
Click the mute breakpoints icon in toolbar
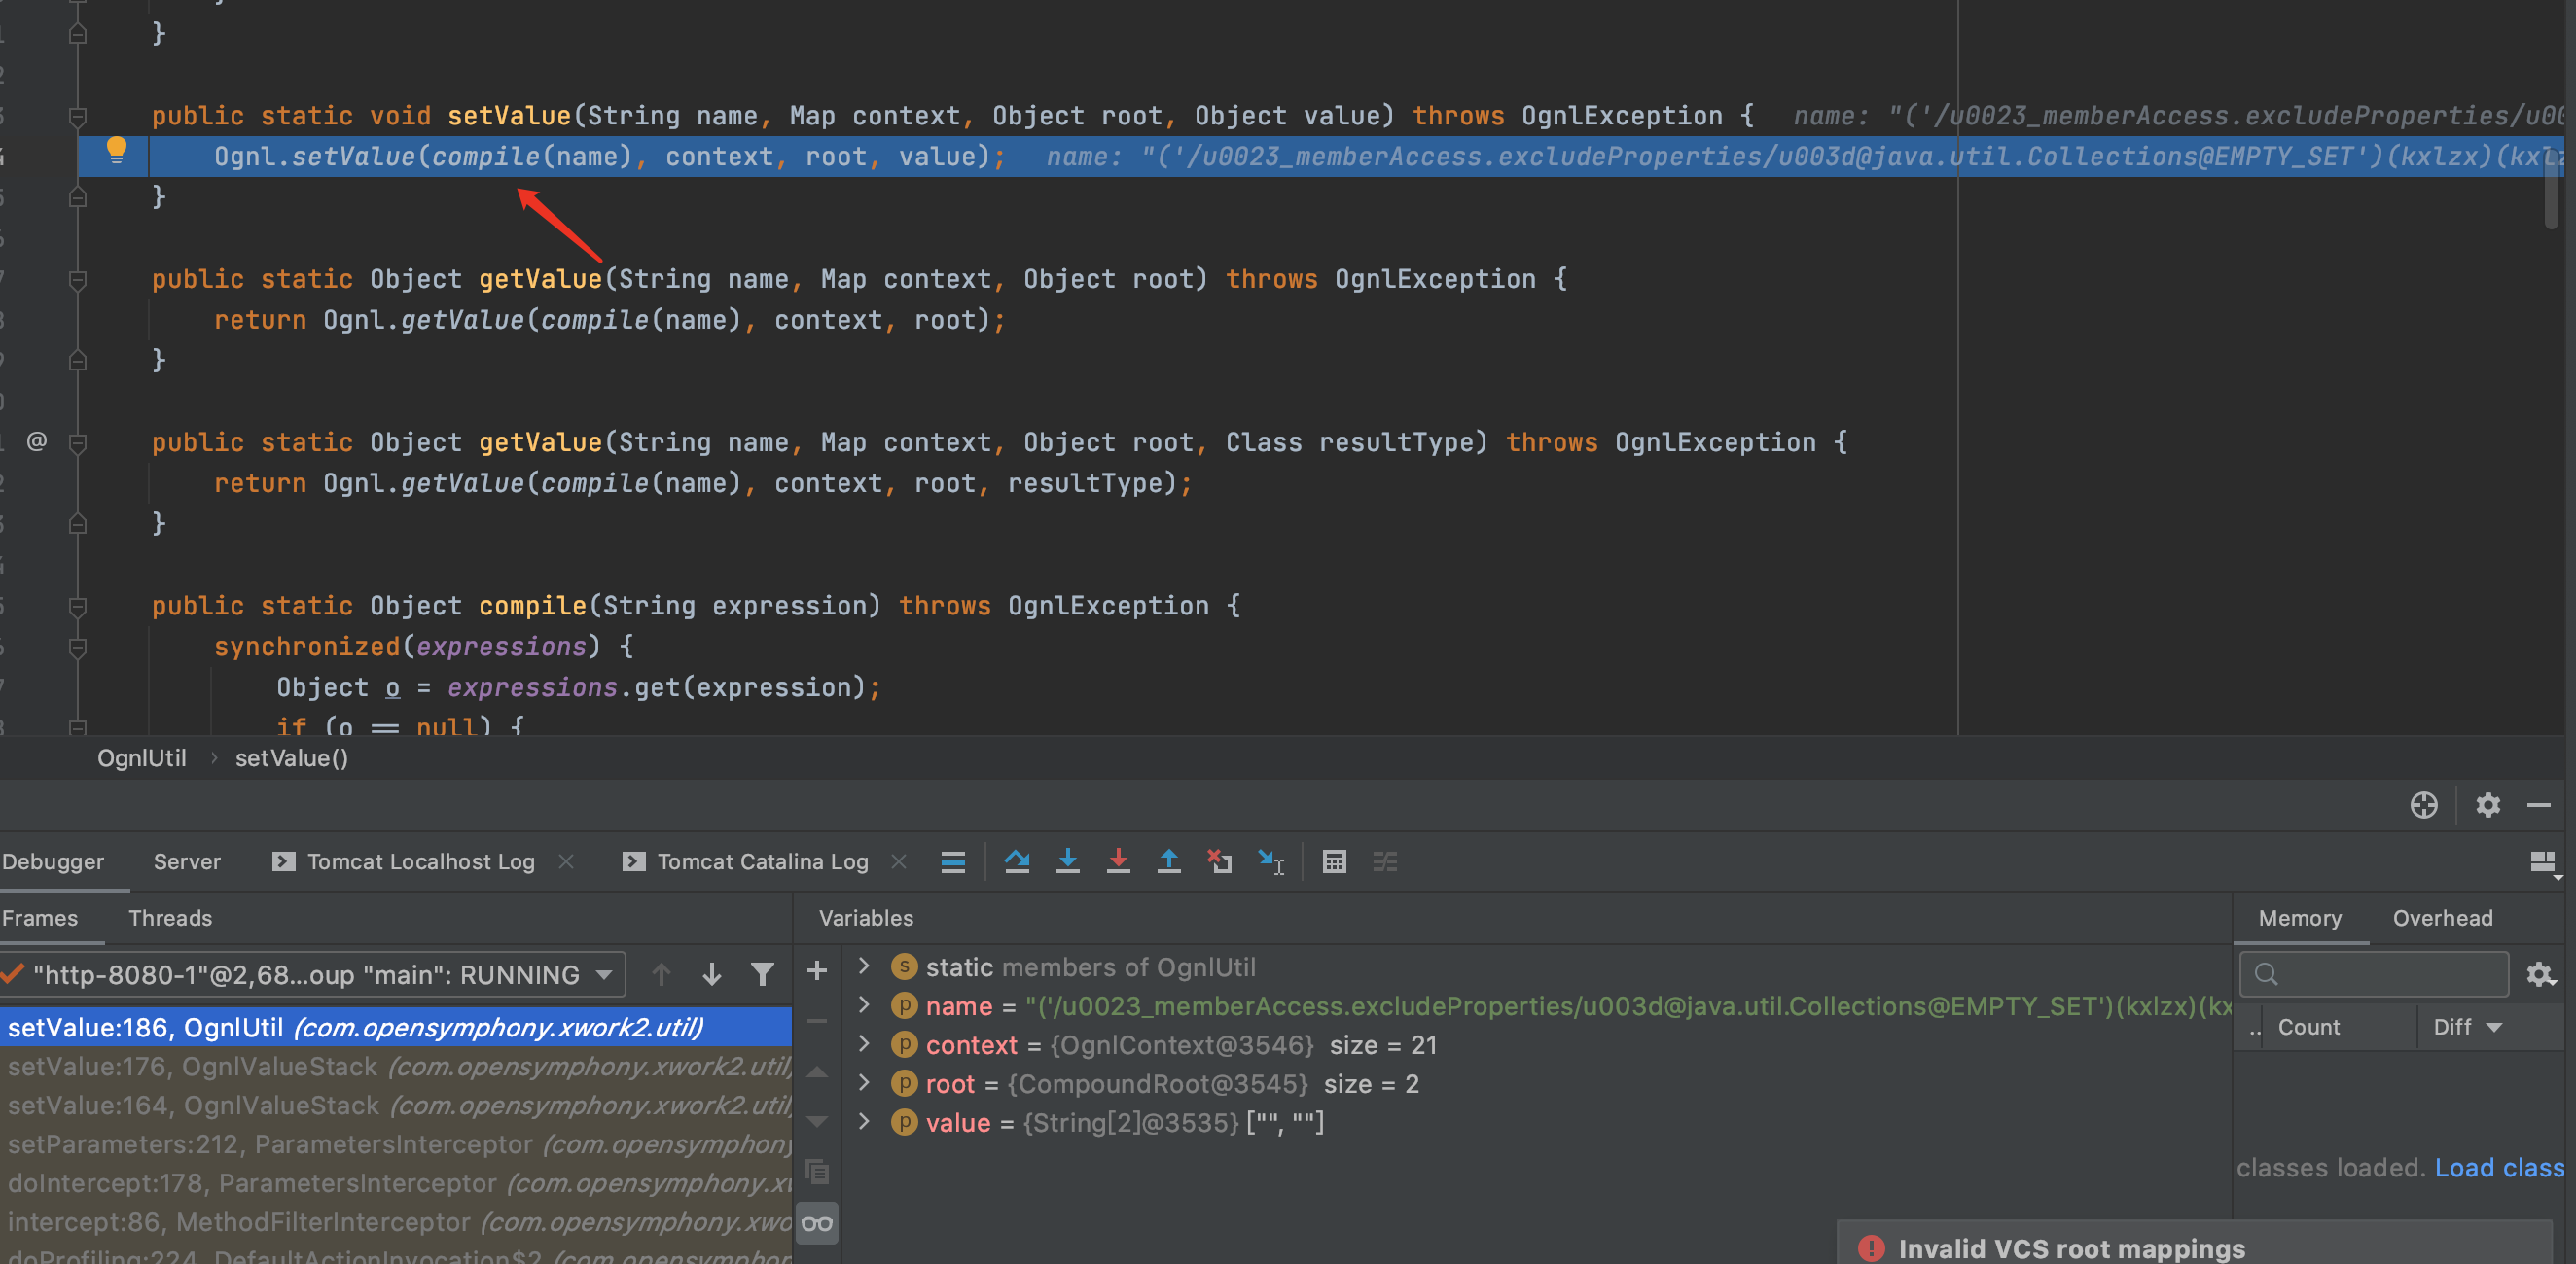click(x=1385, y=860)
